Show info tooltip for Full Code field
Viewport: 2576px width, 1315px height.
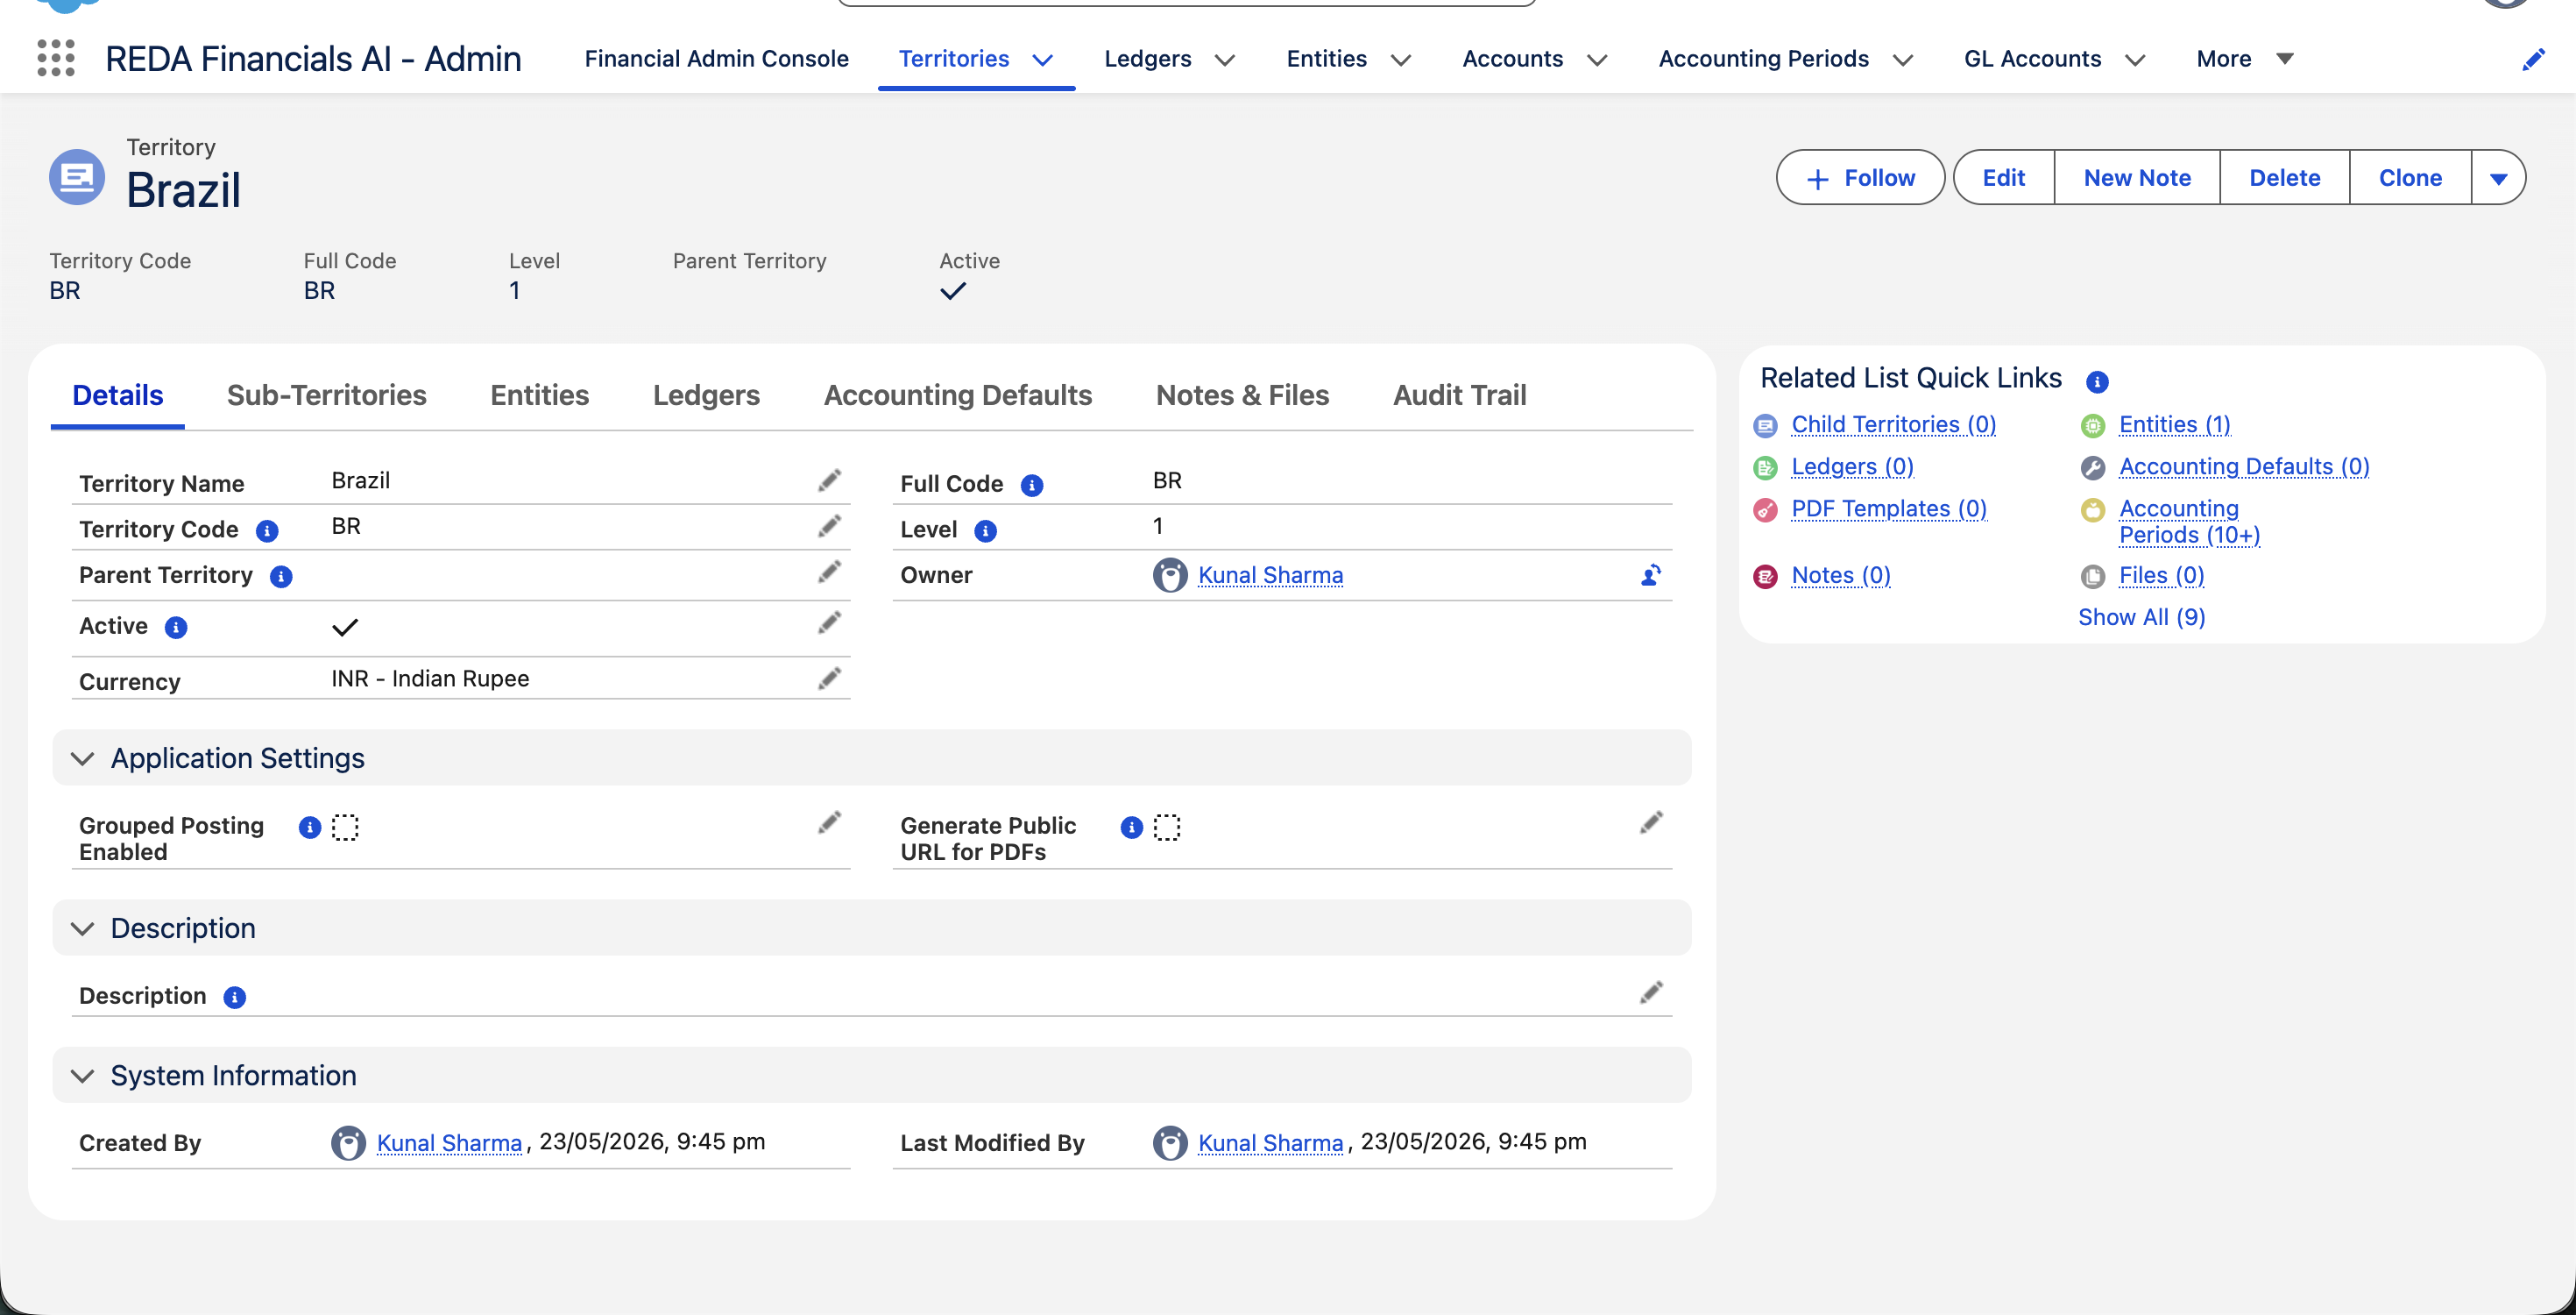coord(1032,486)
